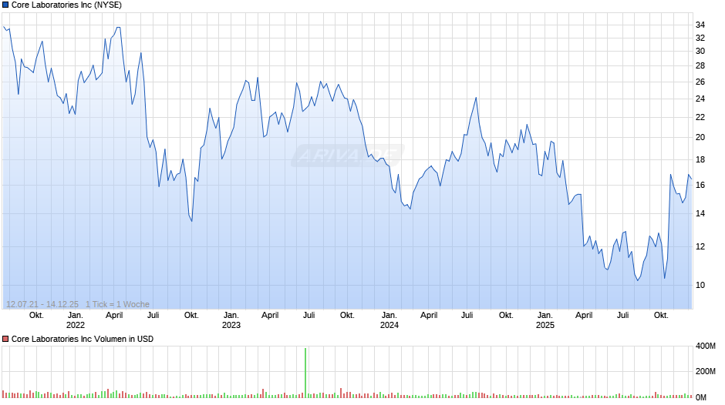725x405 pixels.
Task: Click price axis label 18
Action: tap(700, 160)
